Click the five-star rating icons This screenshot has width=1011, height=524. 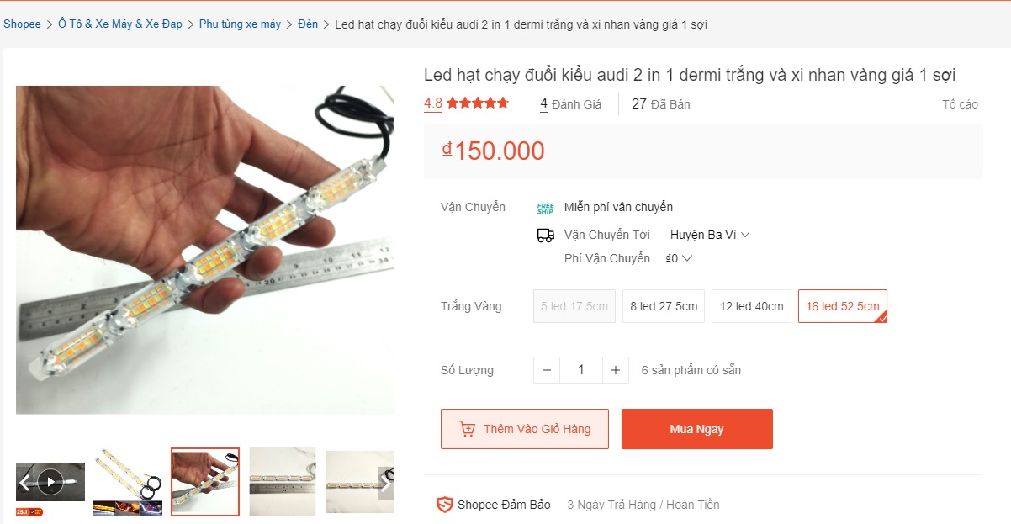(x=478, y=103)
